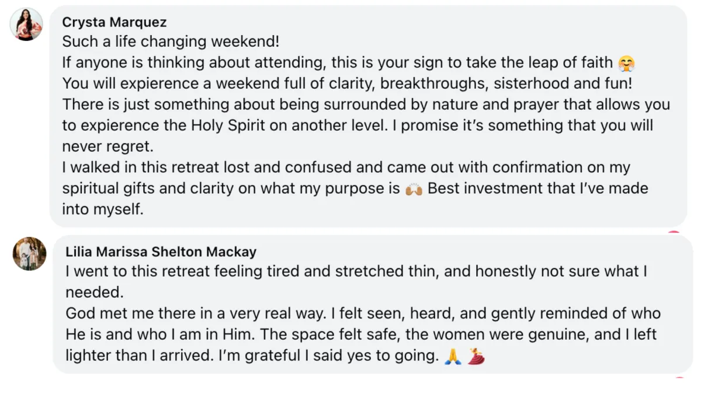Click the raised hands emoji
Screen dimensions: 701x394
(x=414, y=189)
